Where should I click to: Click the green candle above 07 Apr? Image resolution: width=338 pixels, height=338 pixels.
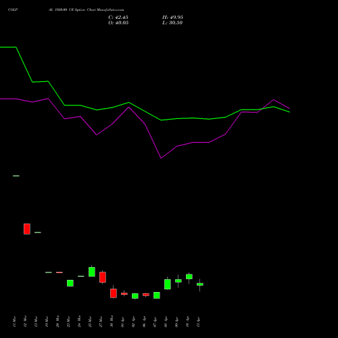(x=157, y=295)
